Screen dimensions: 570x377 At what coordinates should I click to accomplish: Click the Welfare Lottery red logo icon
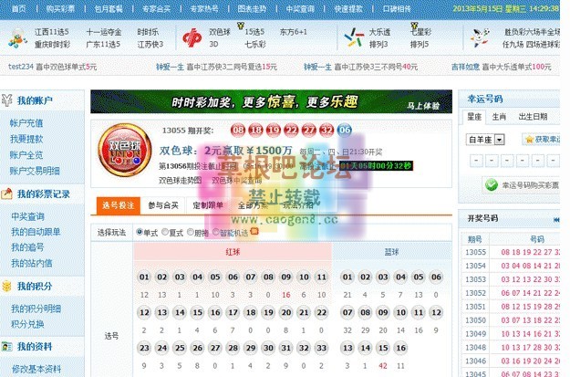point(192,37)
